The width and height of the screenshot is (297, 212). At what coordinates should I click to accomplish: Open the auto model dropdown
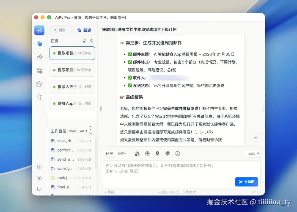[253, 154]
